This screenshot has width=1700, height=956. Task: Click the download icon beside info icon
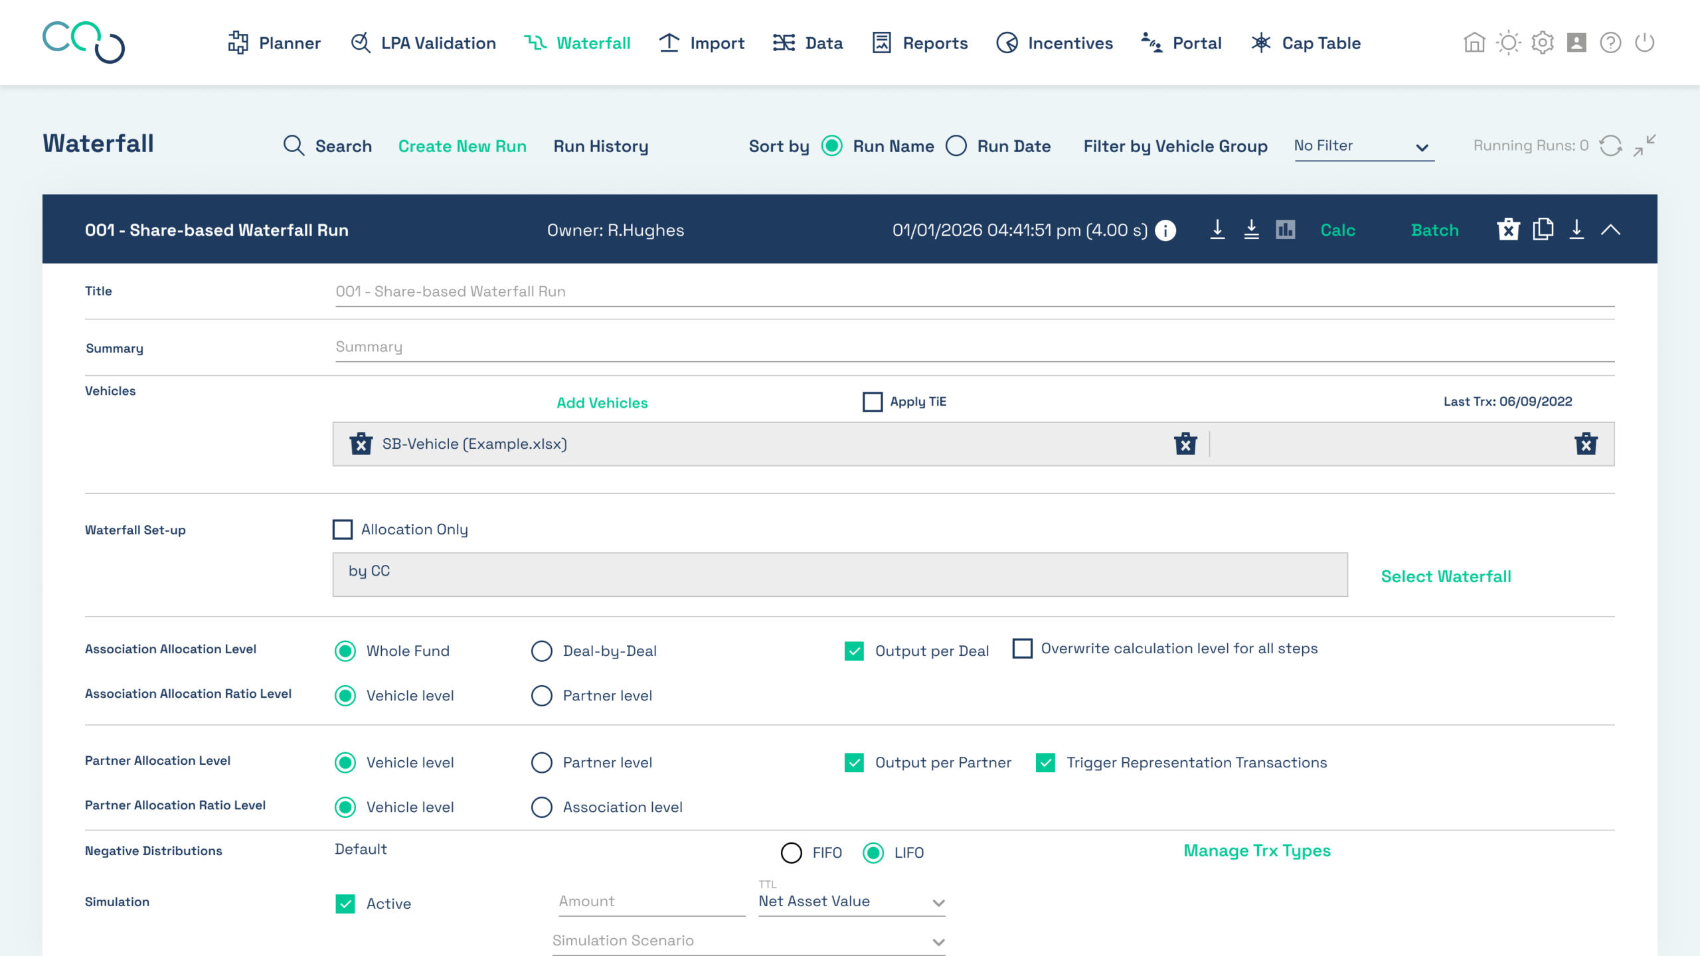(1217, 230)
